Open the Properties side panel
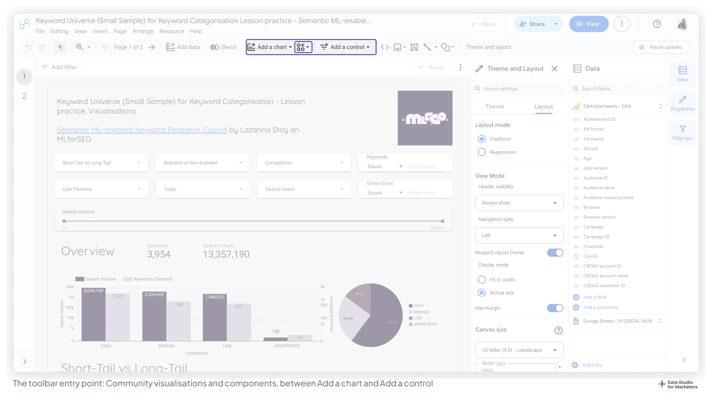Viewport: 712px width, 396px height. coord(683,103)
